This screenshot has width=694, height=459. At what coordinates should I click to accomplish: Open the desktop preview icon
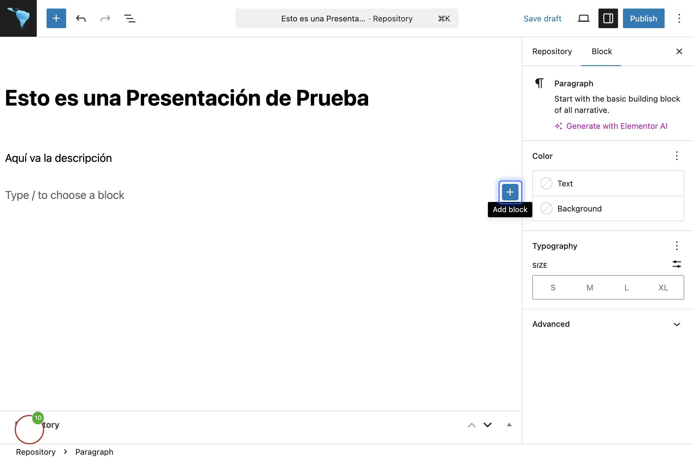click(583, 18)
